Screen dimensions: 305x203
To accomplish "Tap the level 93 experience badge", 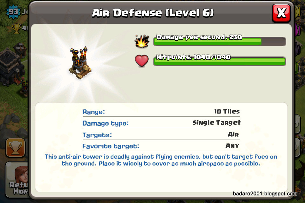I will (13, 12).
